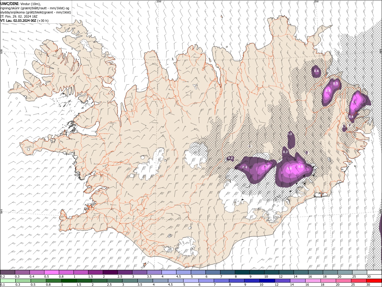This screenshot has height=287, width=382.
Task: Click the 0.9 precipitation value on map
Action: click(x=328, y=91)
